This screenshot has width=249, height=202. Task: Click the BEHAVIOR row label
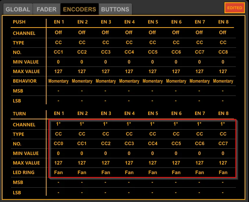[x=25, y=81]
